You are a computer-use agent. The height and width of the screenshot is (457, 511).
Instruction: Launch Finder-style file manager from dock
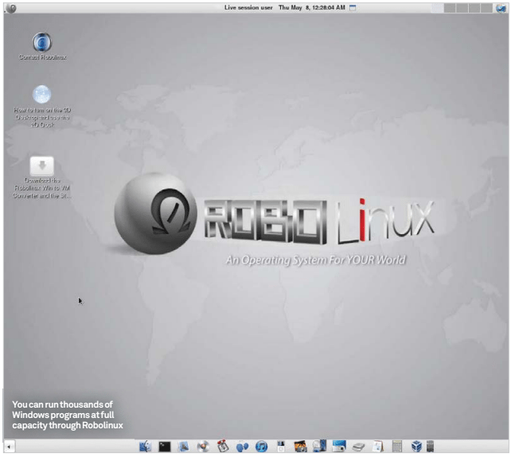[x=145, y=446]
